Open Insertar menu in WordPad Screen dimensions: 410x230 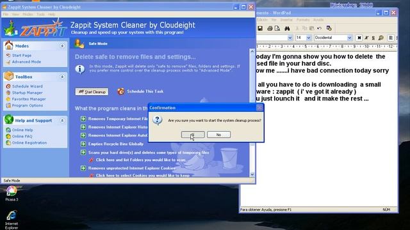pos(286,20)
